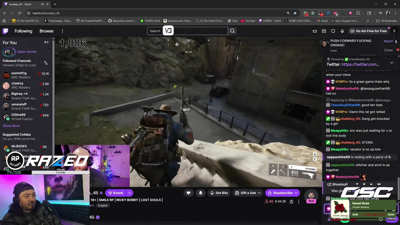Image resolution: width=400 pixels, height=225 pixels.
Task: Open omareloff channel in sidebar
Action: click(26, 106)
